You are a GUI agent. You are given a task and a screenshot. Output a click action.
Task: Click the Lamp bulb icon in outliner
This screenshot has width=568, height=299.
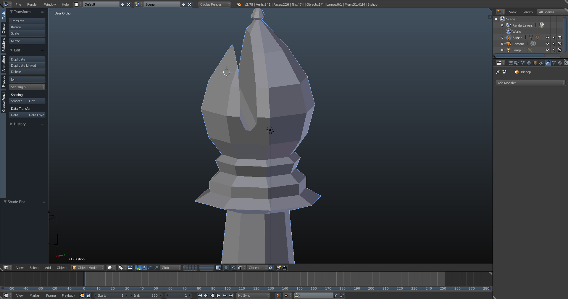[x=509, y=50]
